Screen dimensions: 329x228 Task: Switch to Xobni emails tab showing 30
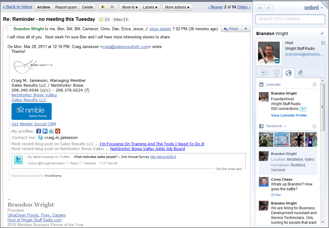(x=277, y=73)
